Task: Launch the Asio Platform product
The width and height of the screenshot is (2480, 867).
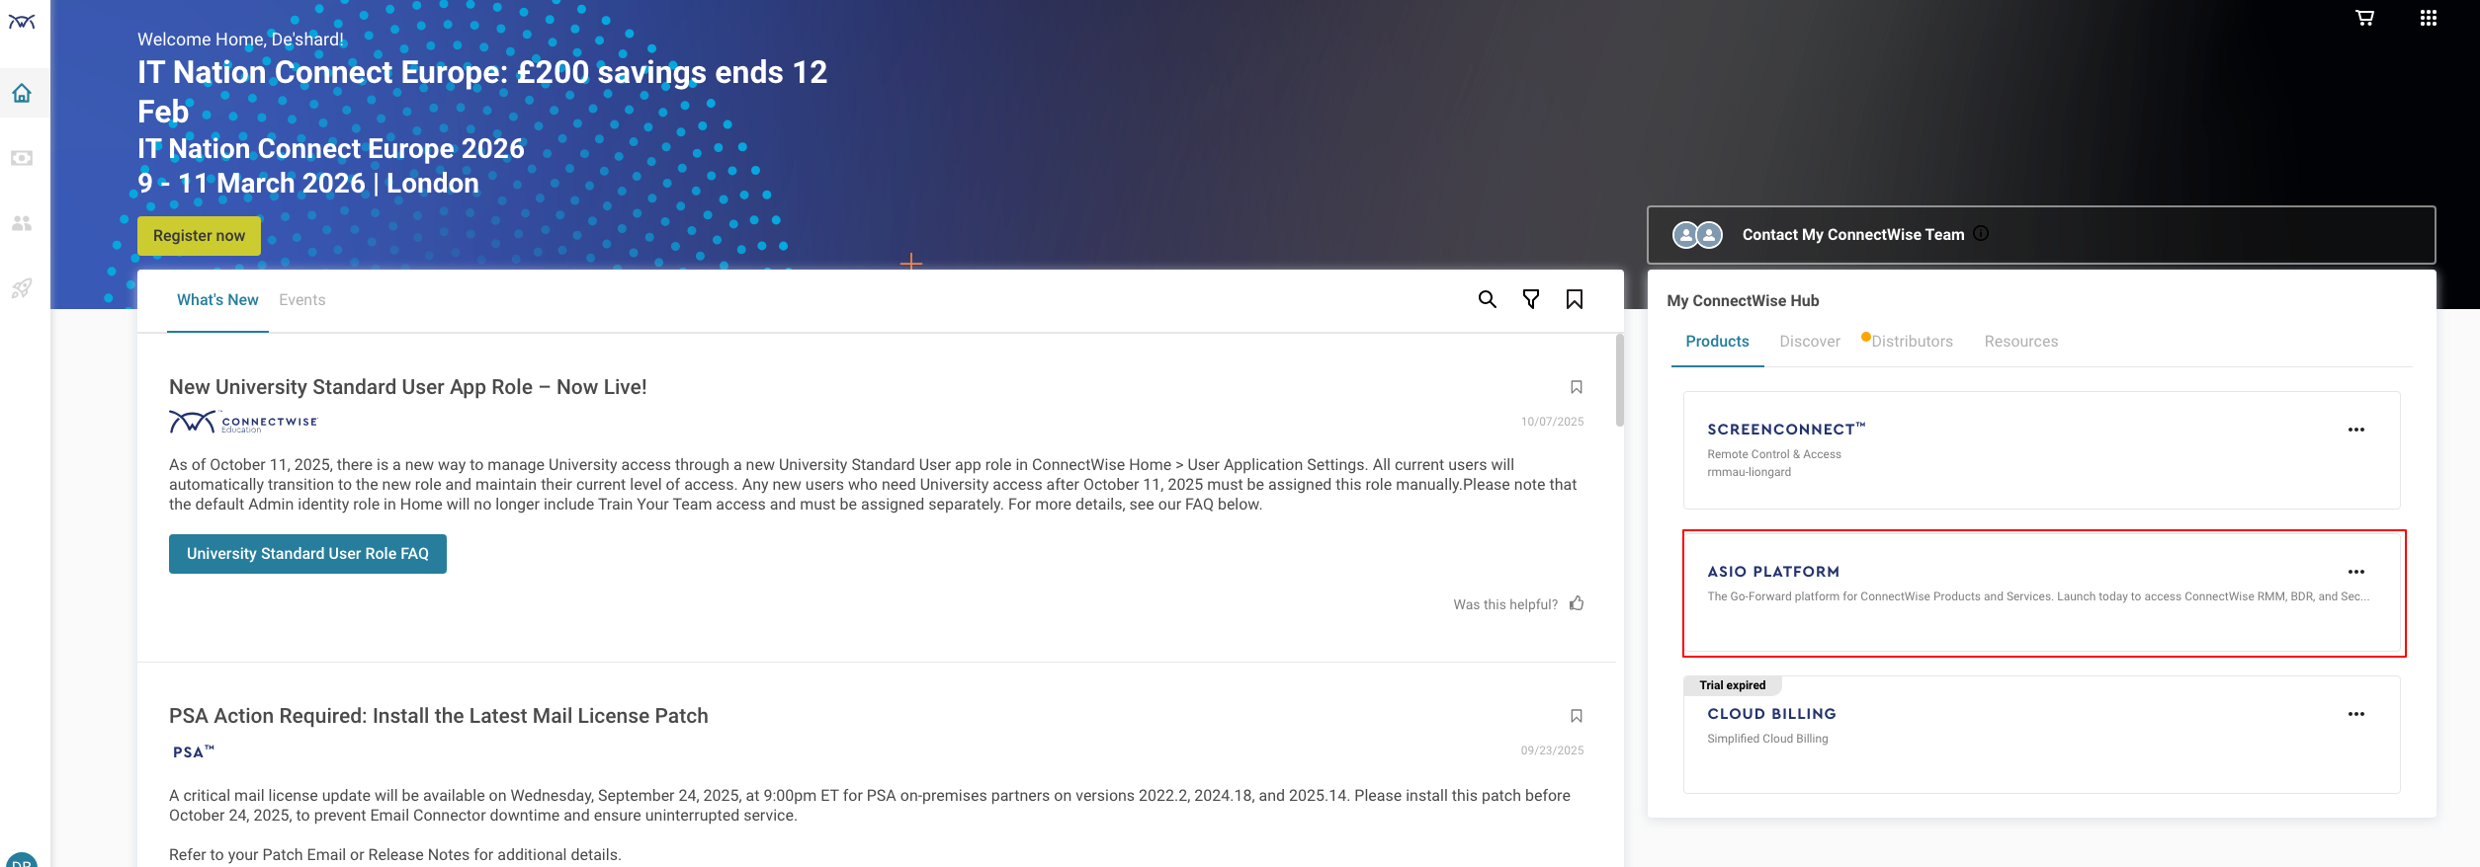Action: coord(2043,593)
